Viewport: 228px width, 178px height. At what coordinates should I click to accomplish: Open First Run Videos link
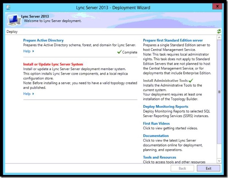156,124
